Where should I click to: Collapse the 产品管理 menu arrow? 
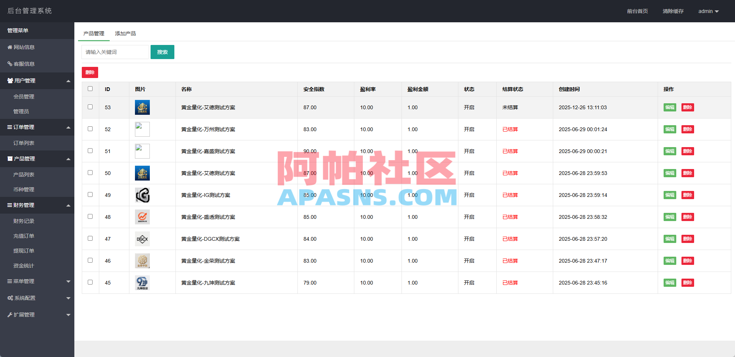[68, 159]
